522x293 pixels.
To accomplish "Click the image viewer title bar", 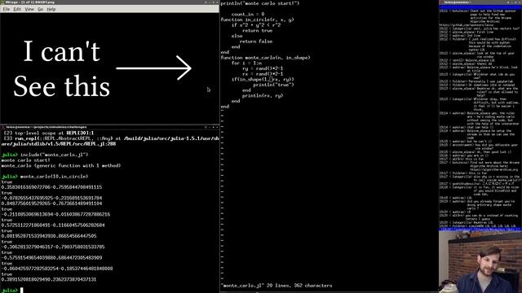I will (x=109, y=2).
